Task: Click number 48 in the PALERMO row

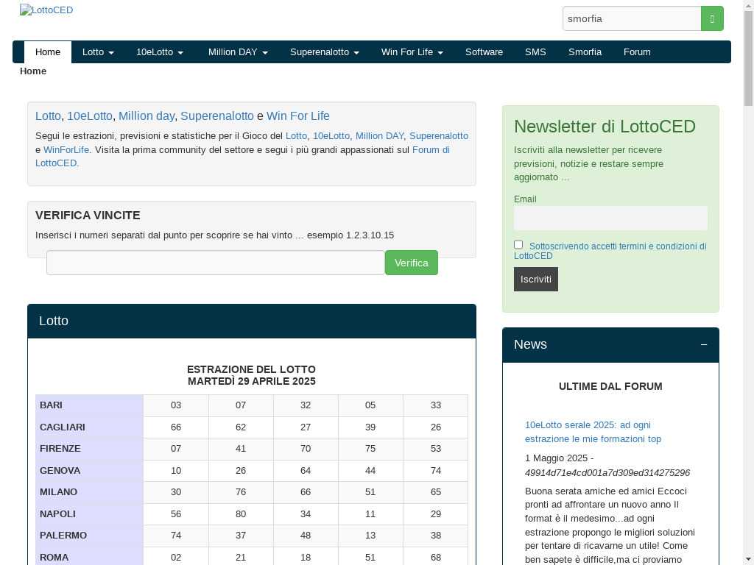Action: click(x=306, y=535)
